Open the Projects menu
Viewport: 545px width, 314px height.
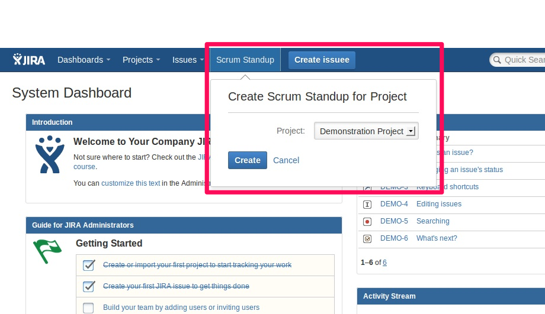[x=141, y=60]
